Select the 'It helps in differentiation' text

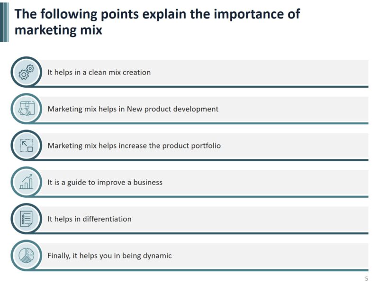[90, 219]
